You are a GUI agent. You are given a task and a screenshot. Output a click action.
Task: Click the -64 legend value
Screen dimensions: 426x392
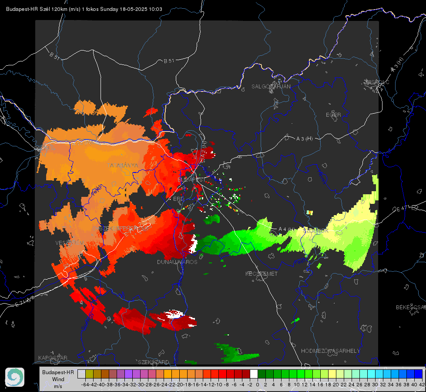tap(85, 385)
